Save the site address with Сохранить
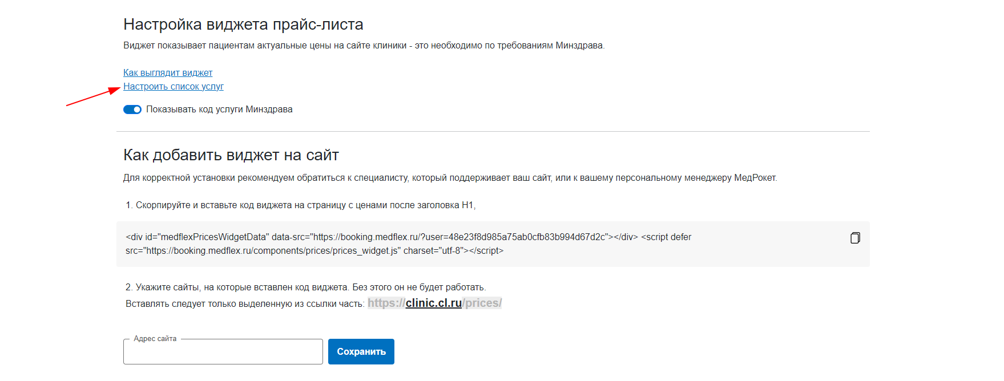 (x=361, y=352)
